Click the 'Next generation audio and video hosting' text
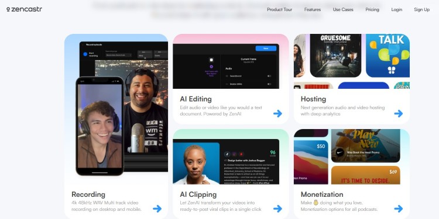Screen dimensions: 439x219 342,110
